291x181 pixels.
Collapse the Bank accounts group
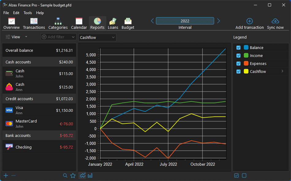pos(39,135)
